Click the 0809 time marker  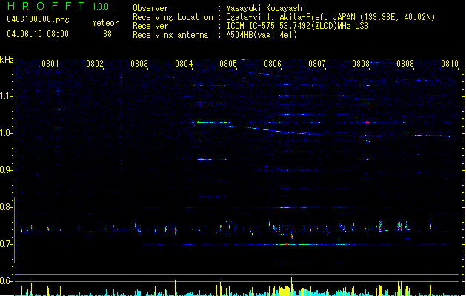[405, 64]
